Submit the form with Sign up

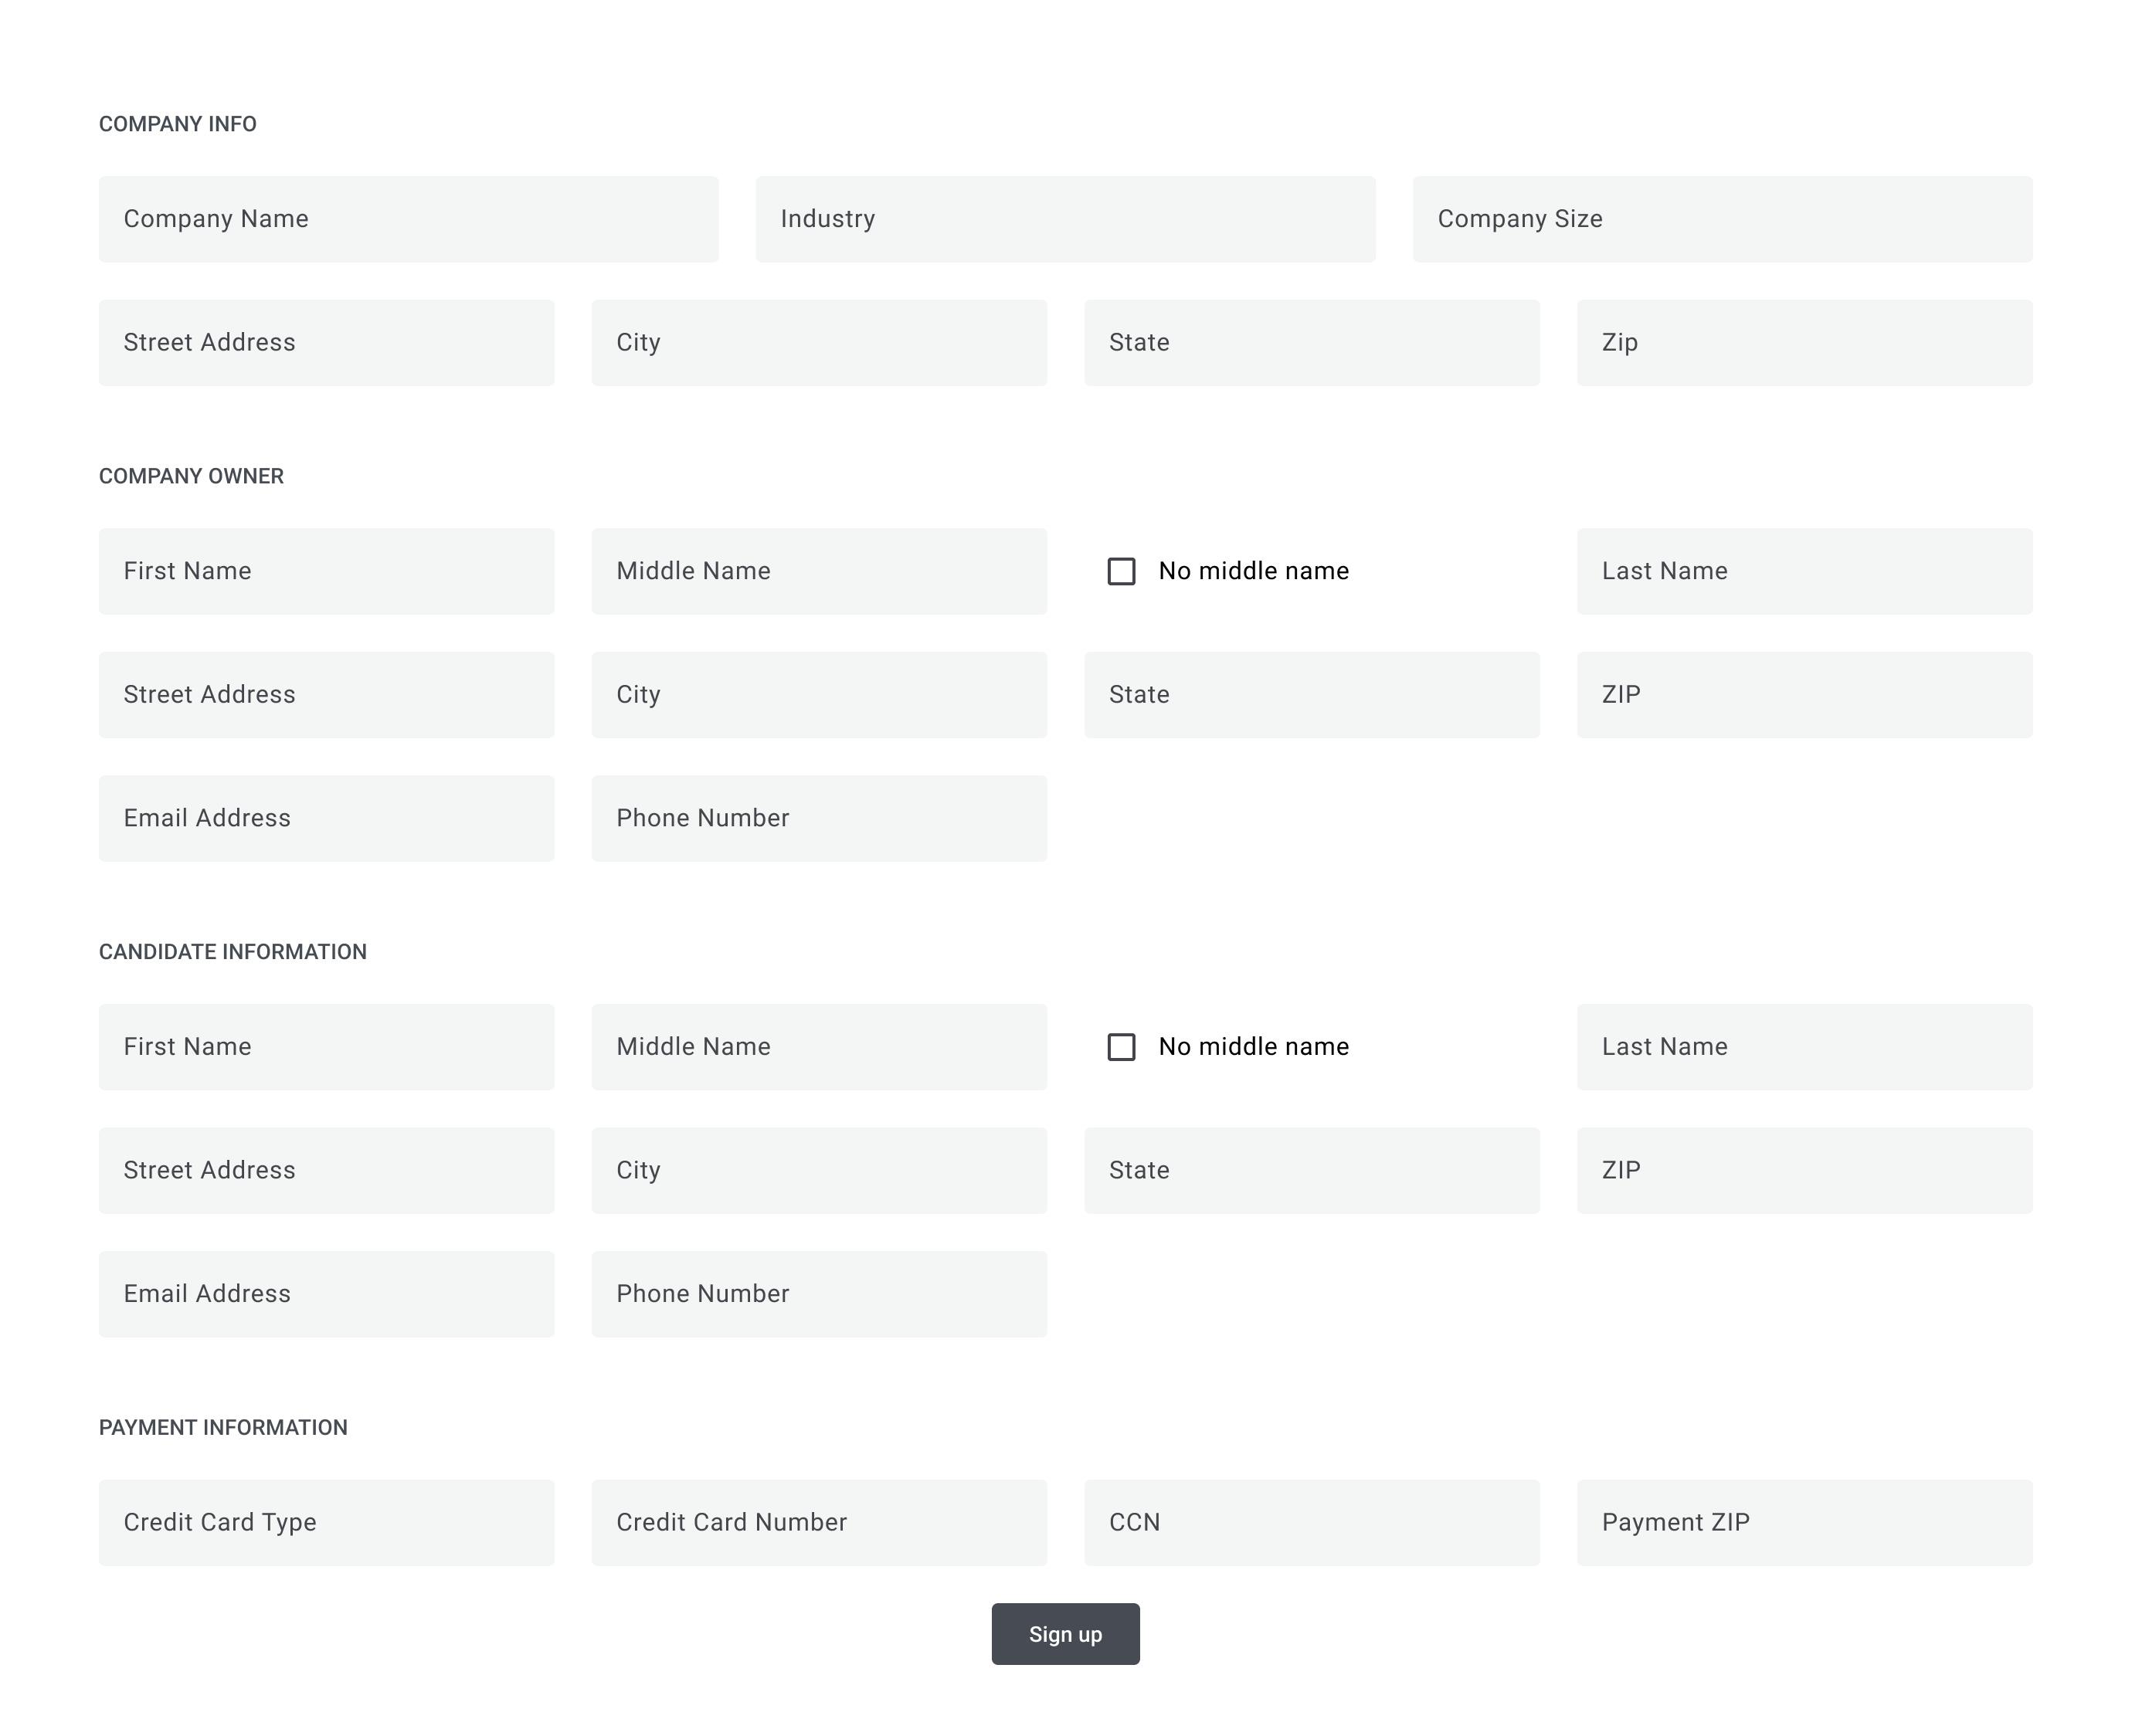(x=1066, y=1634)
